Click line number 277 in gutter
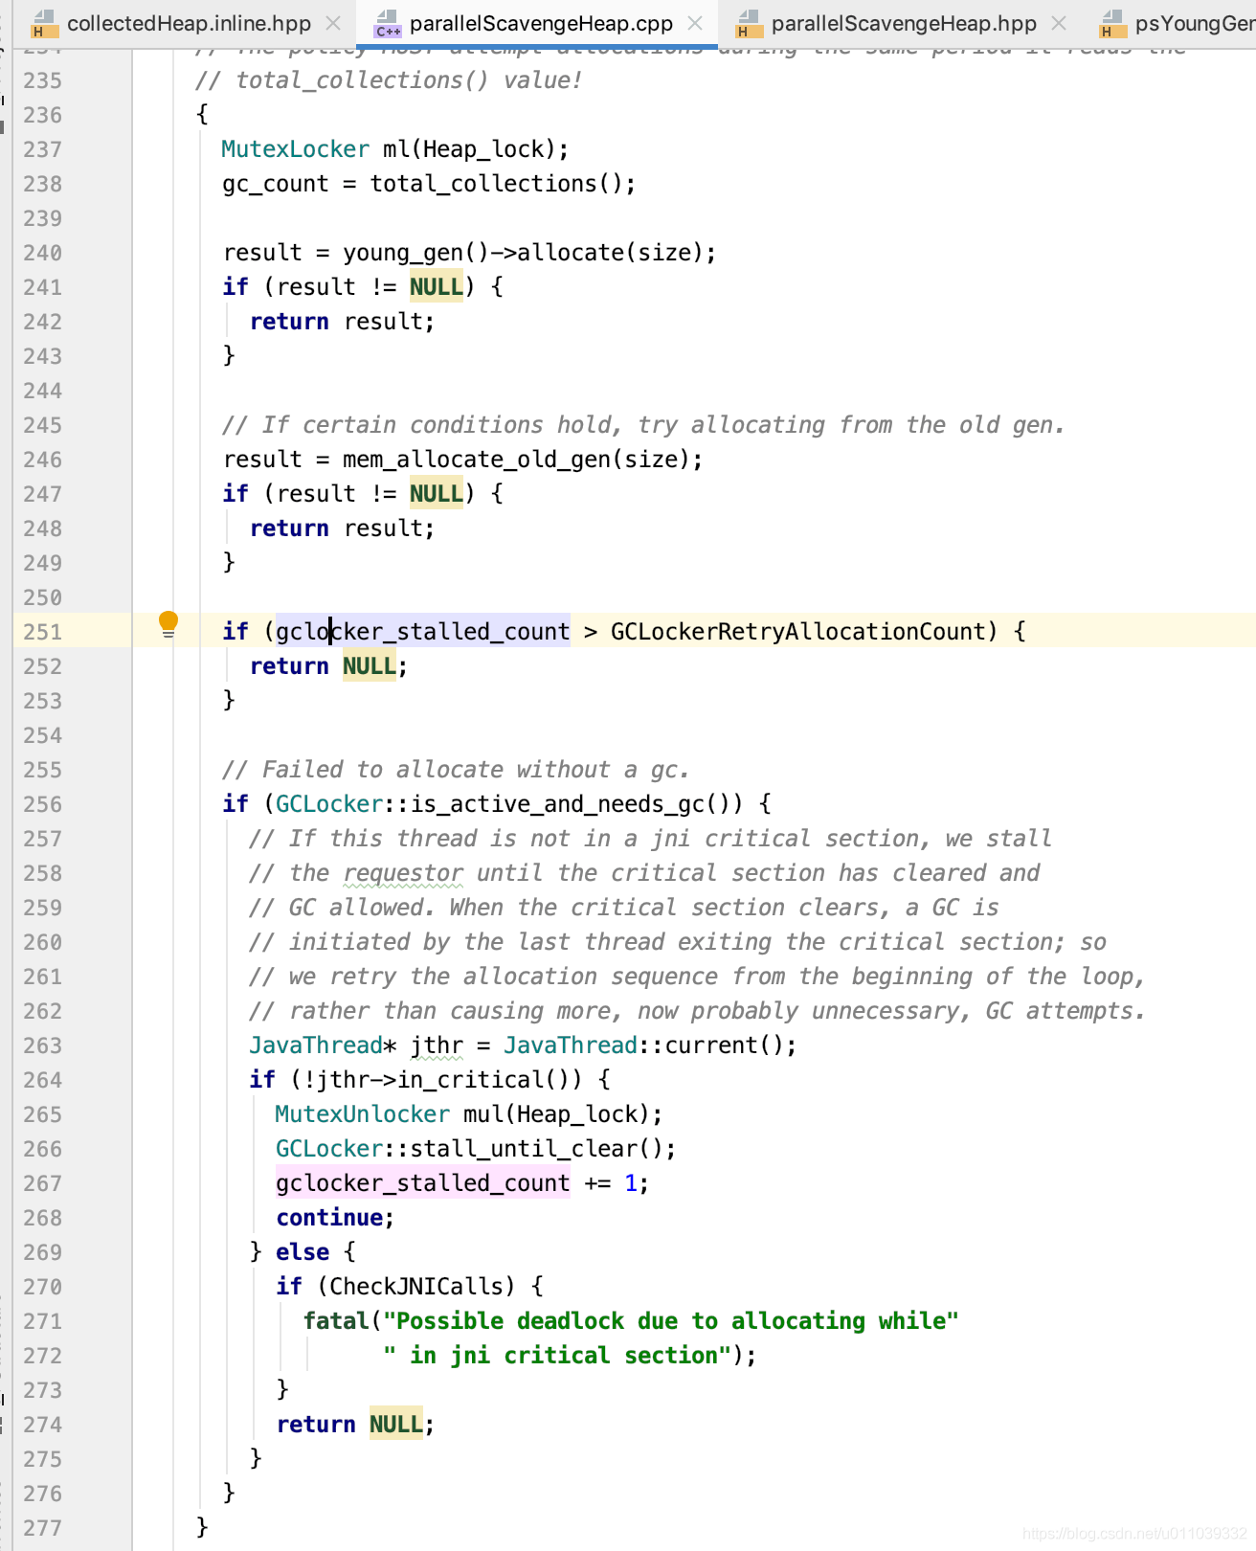 (x=43, y=1528)
